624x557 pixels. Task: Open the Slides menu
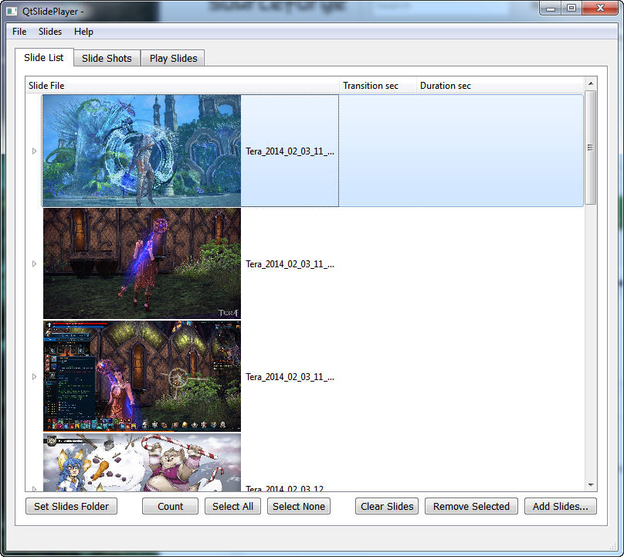[50, 32]
